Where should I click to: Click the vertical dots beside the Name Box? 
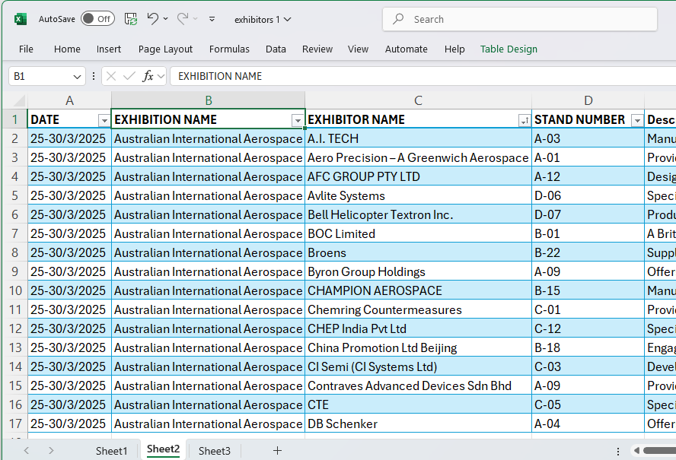tap(94, 76)
